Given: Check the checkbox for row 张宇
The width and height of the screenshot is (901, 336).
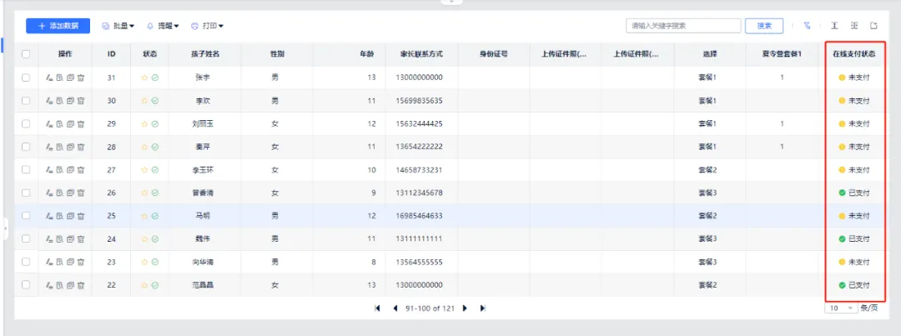Looking at the screenshot, I should pos(26,78).
